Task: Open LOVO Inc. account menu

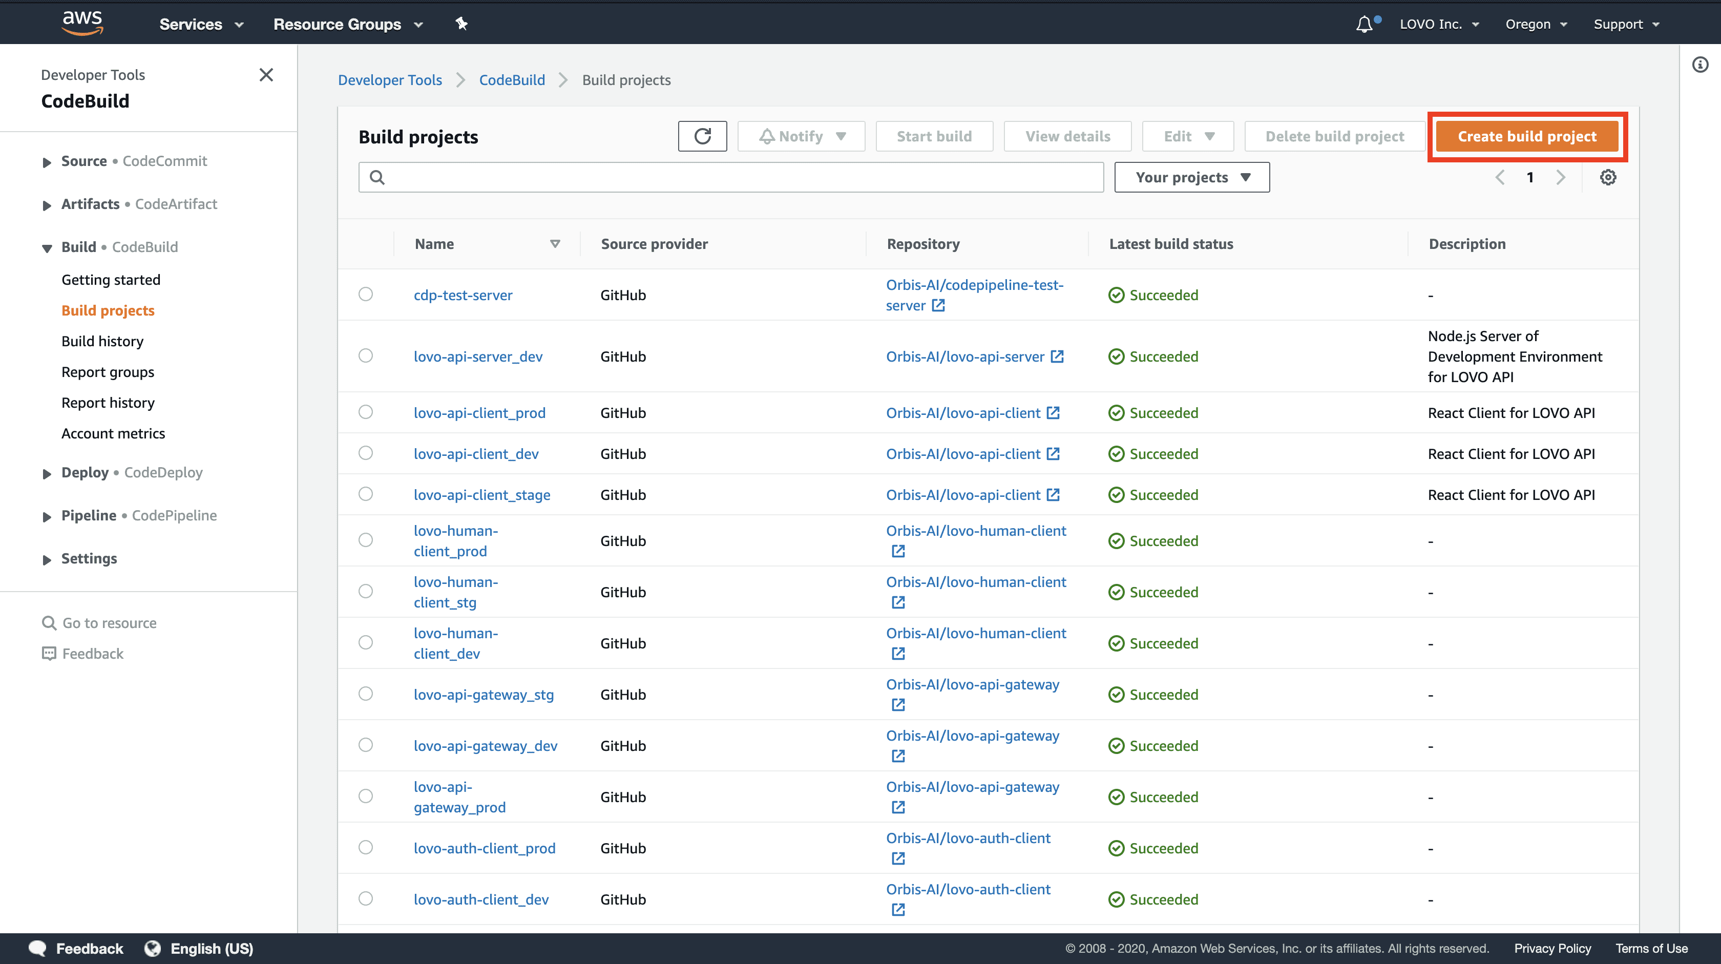Action: pyautogui.click(x=1439, y=25)
